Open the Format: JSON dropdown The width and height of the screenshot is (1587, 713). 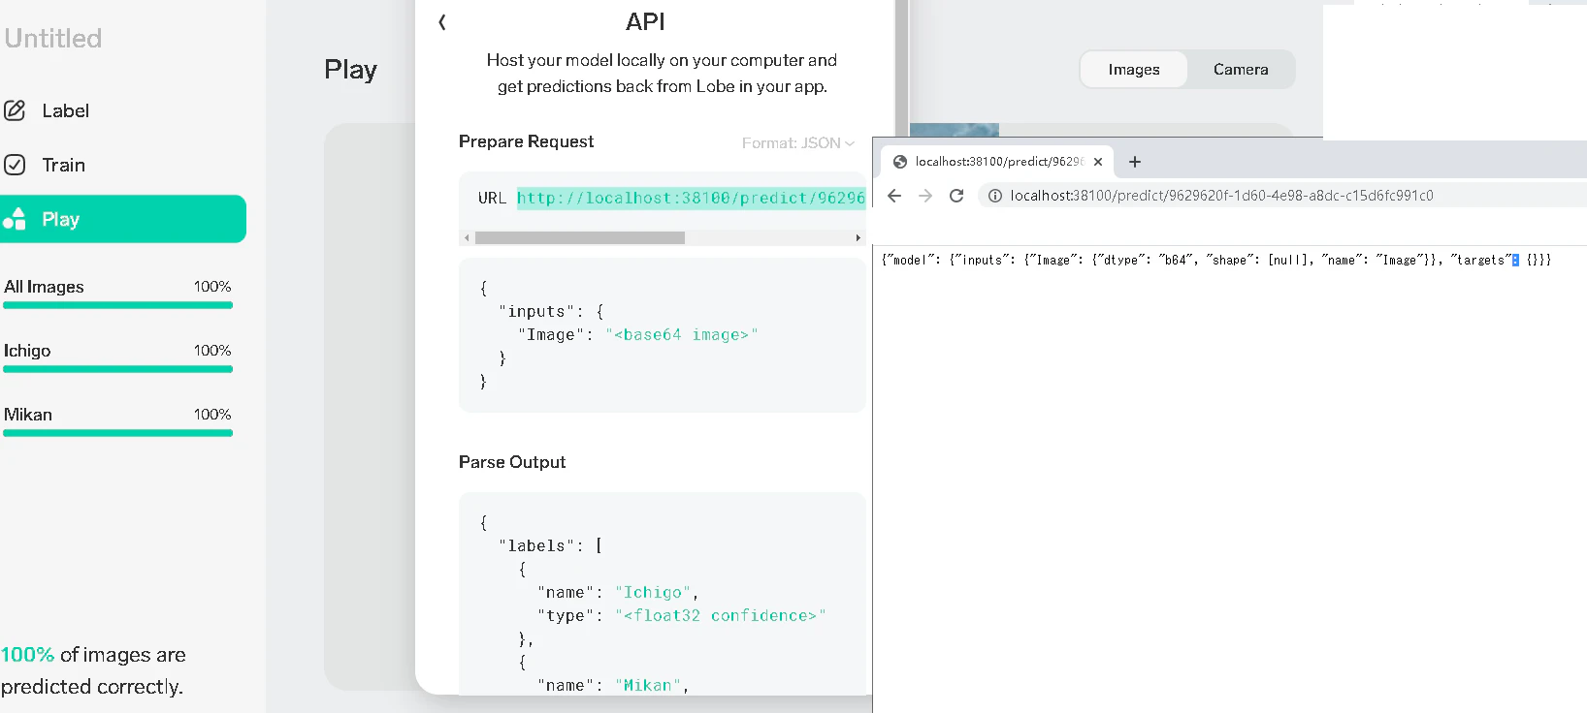tap(798, 142)
